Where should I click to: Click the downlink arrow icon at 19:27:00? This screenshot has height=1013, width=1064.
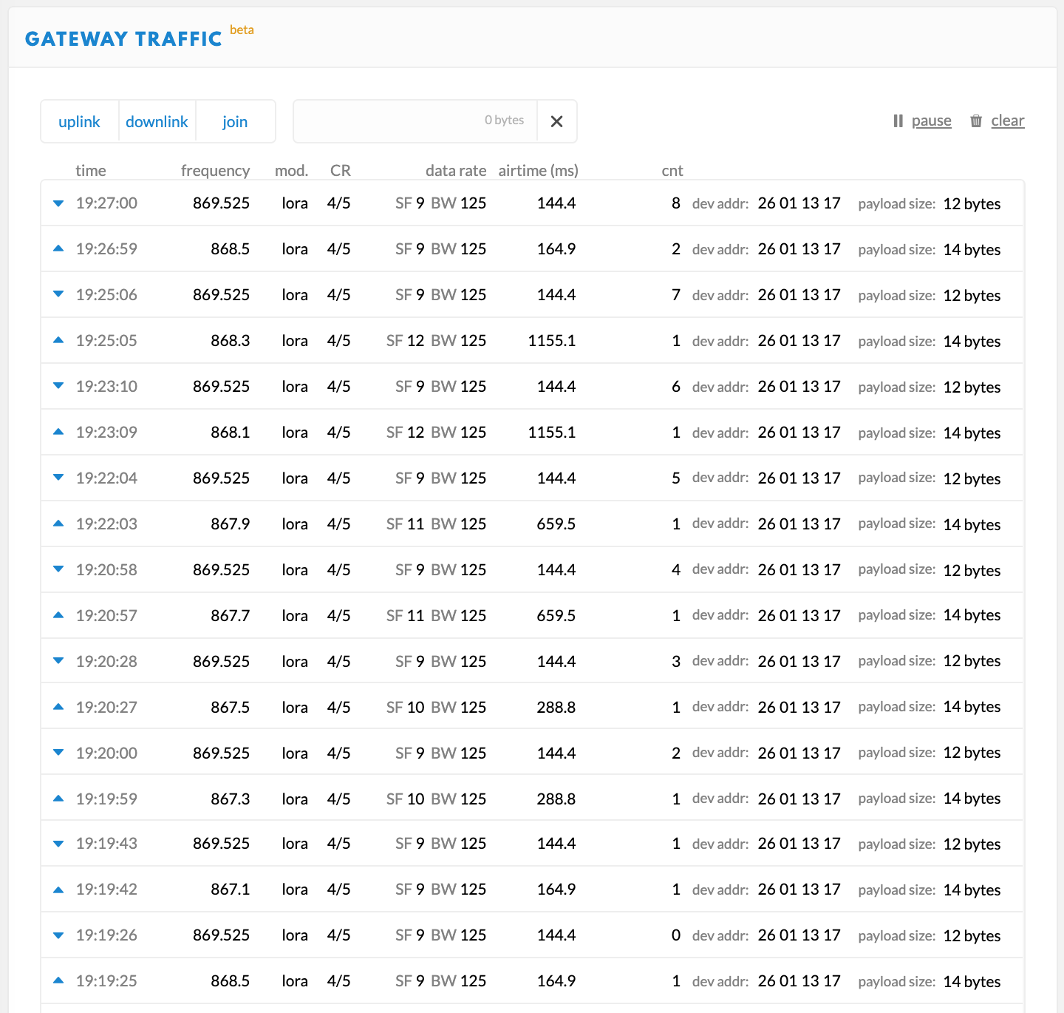58,203
